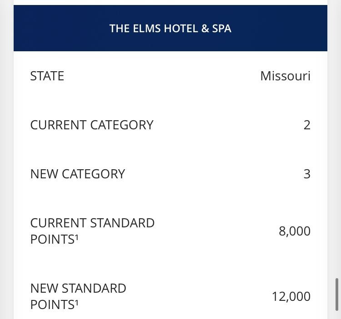Click the current category value 2
The width and height of the screenshot is (341, 319).
[x=307, y=125]
